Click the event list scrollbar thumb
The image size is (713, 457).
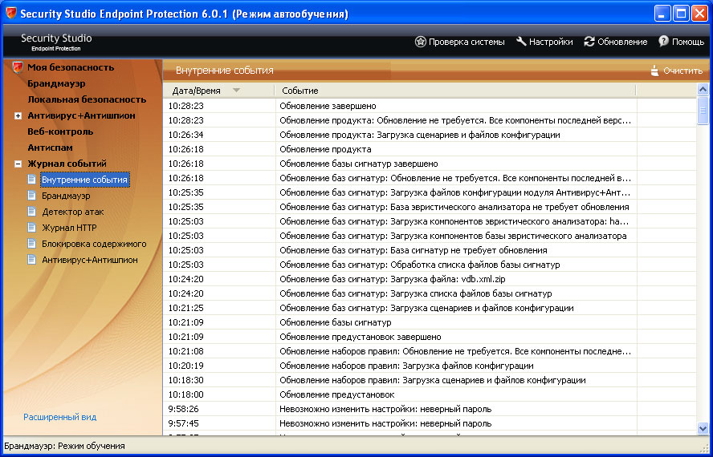coord(703,111)
